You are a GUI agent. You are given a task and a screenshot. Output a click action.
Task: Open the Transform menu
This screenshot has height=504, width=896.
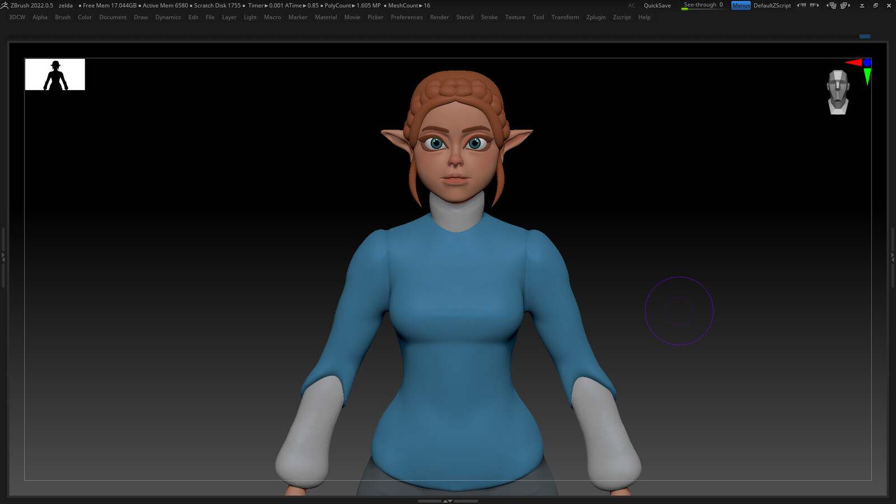565,17
